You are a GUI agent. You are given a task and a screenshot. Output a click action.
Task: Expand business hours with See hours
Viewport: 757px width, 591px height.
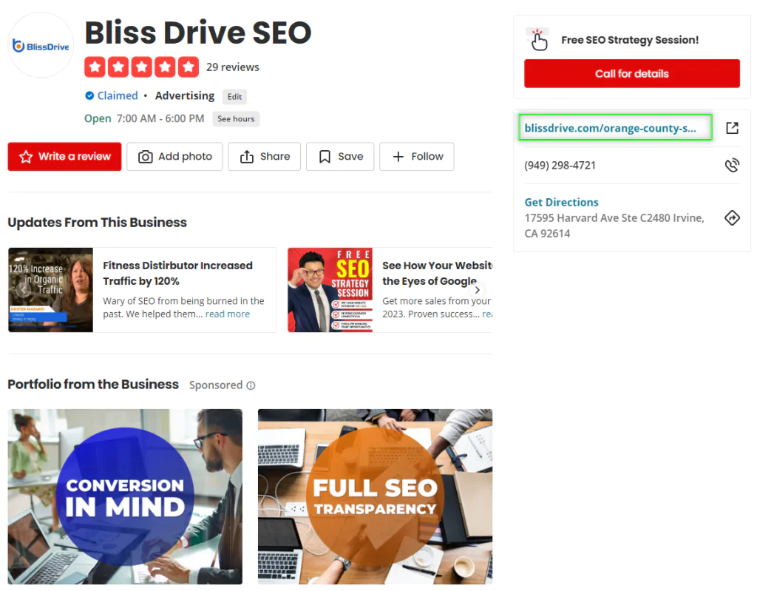pyautogui.click(x=236, y=119)
